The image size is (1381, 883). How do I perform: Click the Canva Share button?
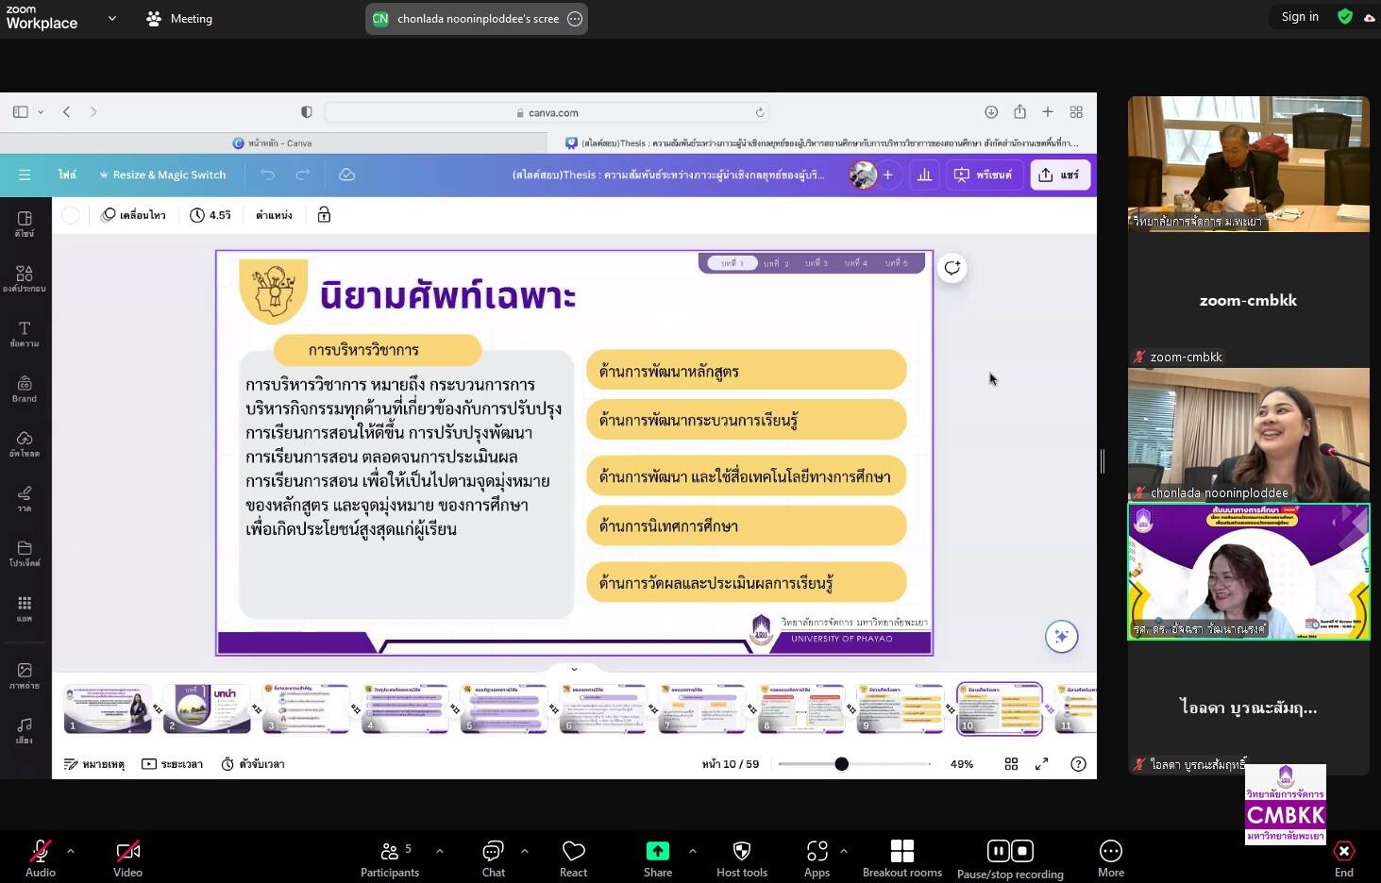1060,175
